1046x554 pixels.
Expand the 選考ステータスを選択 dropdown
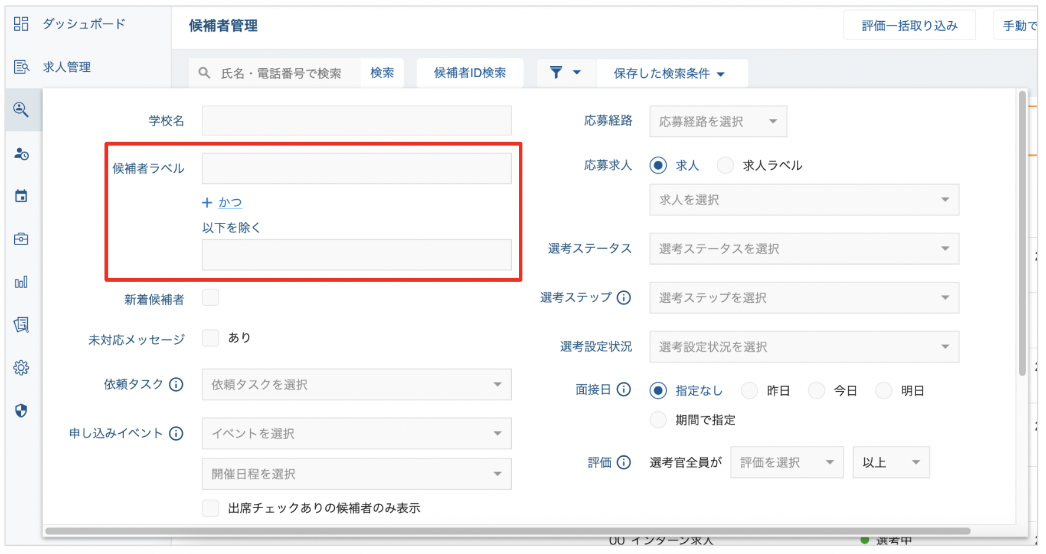click(804, 249)
